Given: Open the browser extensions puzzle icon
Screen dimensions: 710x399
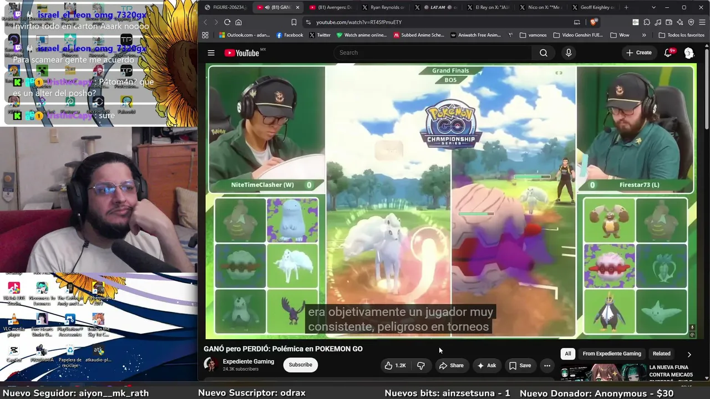Looking at the screenshot, I should point(647,22).
